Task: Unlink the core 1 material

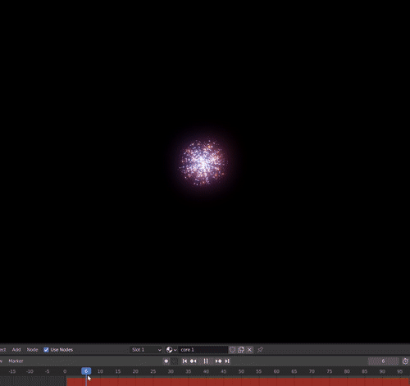Action: coord(249,350)
